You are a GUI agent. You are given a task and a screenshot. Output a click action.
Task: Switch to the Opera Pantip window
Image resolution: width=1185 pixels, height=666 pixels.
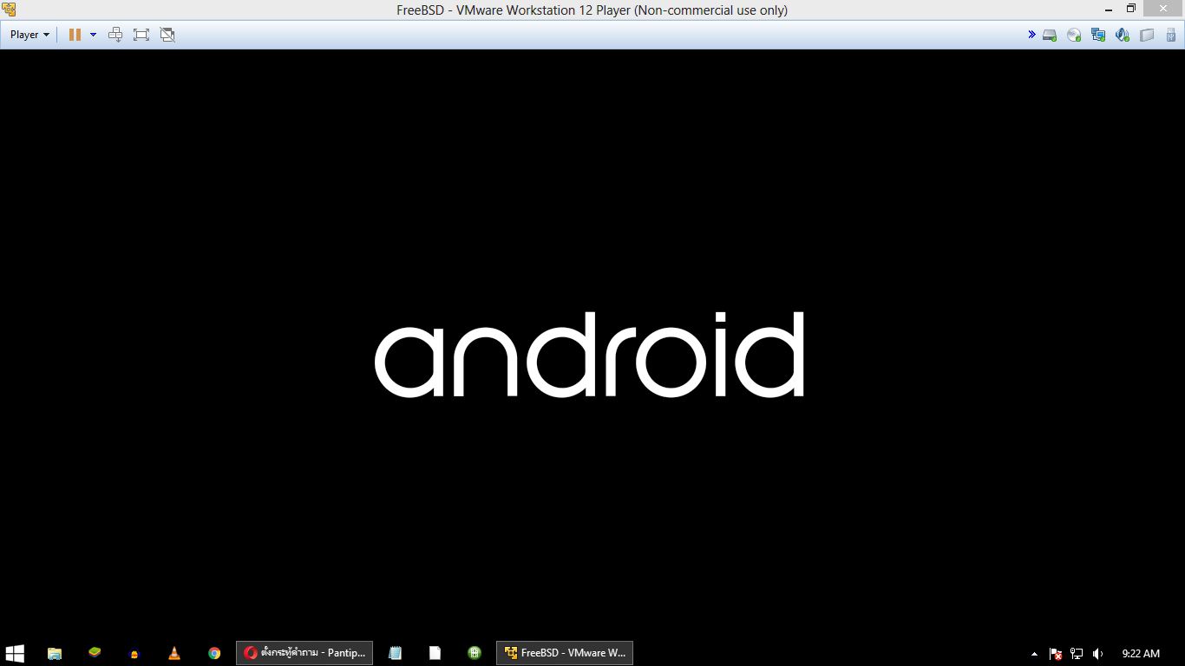pyautogui.click(x=304, y=653)
